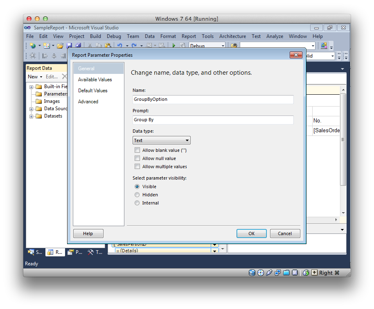The height and width of the screenshot is (309, 374).
Task: Click the Prompt input field
Action: [x=213, y=120]
